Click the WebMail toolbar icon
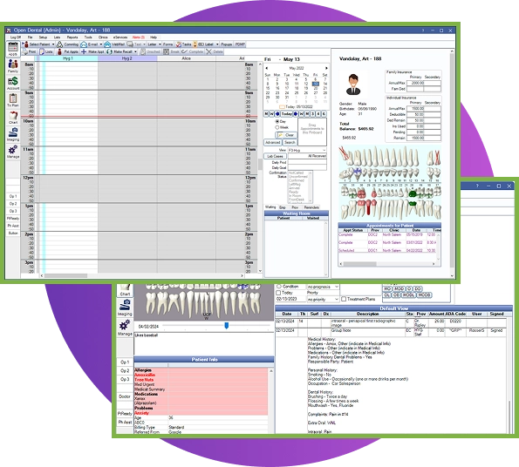This screenshot has height=467, width=519. point(107,44)
